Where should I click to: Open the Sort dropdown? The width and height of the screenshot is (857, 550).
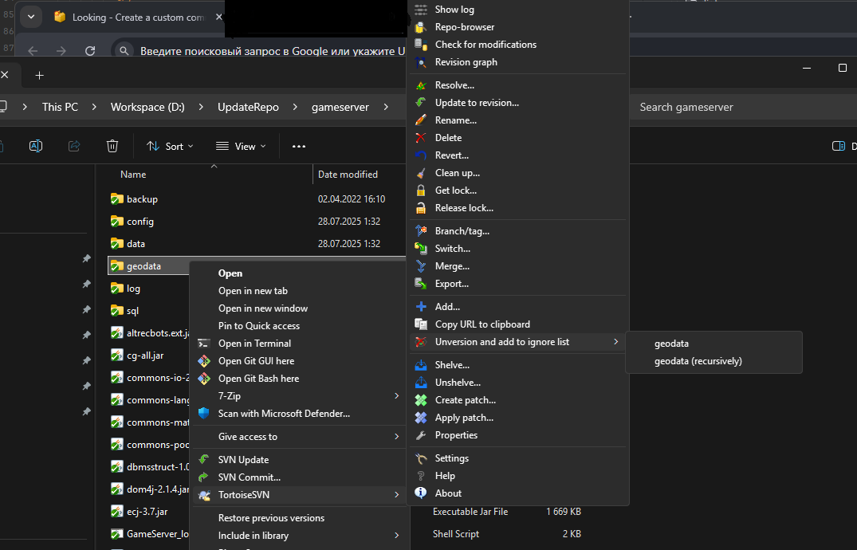[x=170, y=146]
